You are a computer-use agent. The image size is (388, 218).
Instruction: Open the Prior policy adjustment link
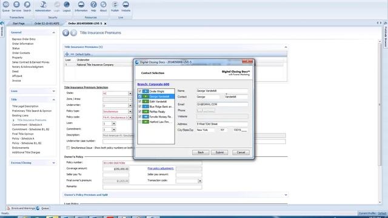coord(161,168)
